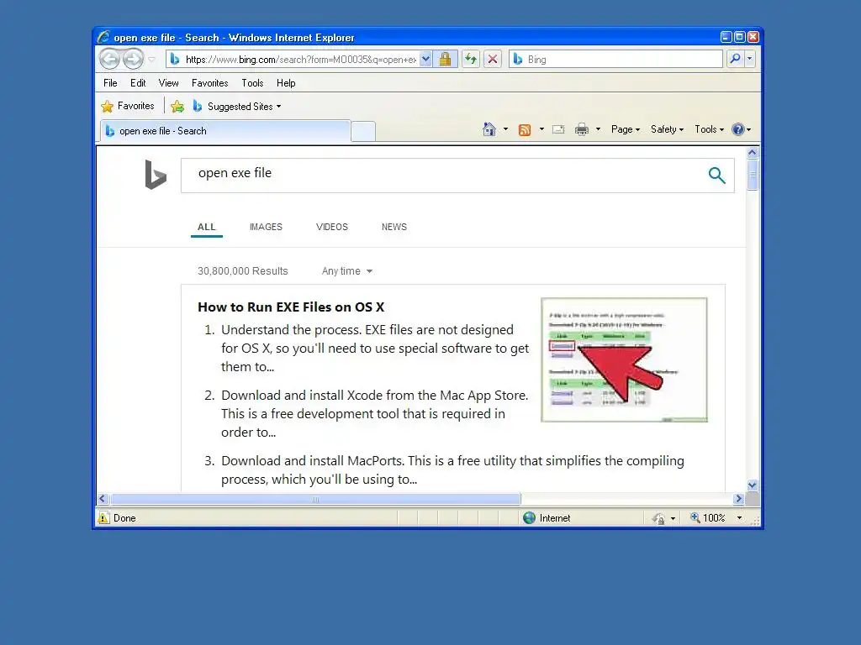The height and width of the screenshot is (645, 861).
Task: Expand the feeds dropdown arrow
Action: [x=541, y=129]
